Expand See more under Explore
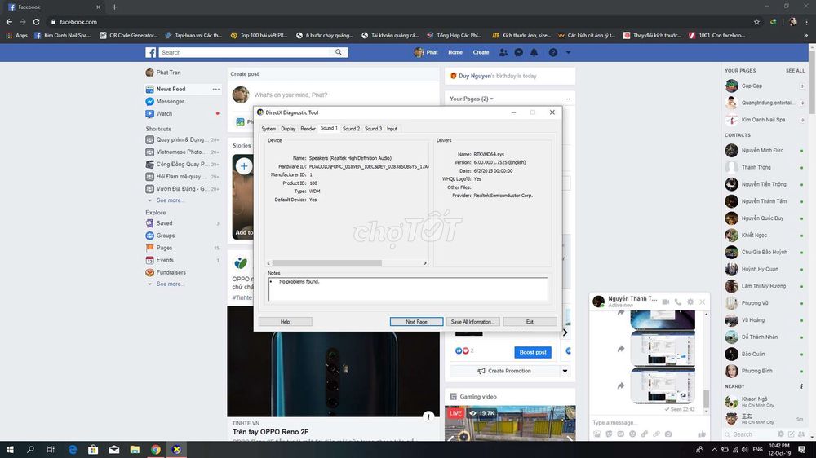The image size is (816, 458). point(169,284)
